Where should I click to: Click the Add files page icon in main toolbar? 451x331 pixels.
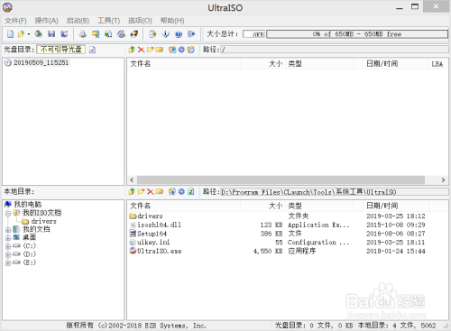pos(152,34)
